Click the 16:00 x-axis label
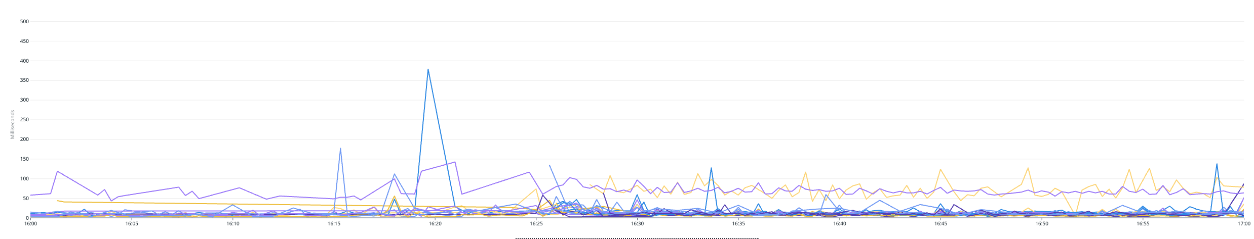The width and height of the screenshot is (1254, 239). (30, 223)
